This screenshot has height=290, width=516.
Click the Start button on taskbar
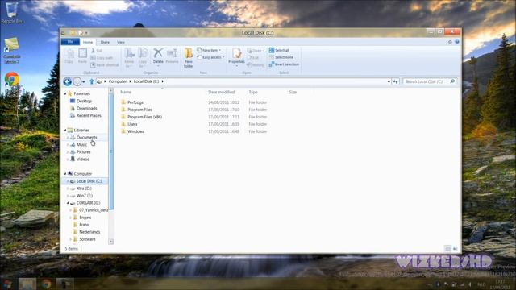(7, 284)
